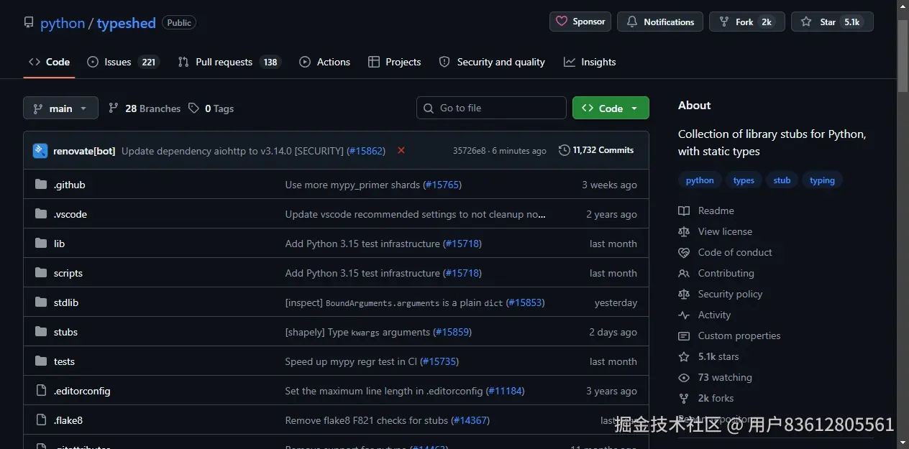Open pull request #11184 link
This screenshot has height=449, width=909.
(505, 391)
